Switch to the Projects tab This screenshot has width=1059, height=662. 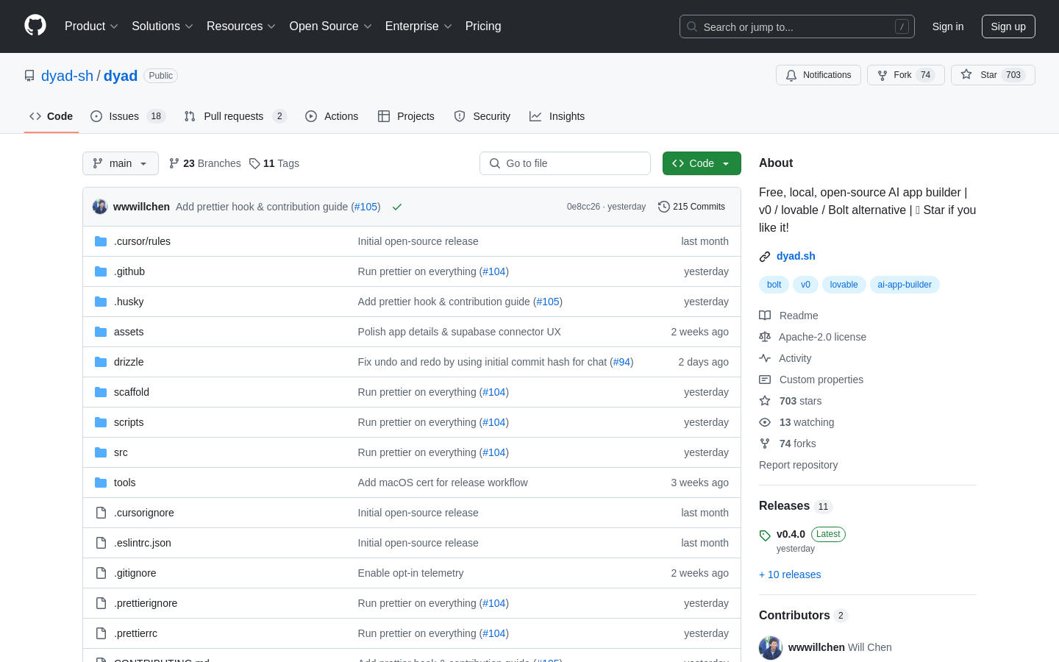[406, 116]
